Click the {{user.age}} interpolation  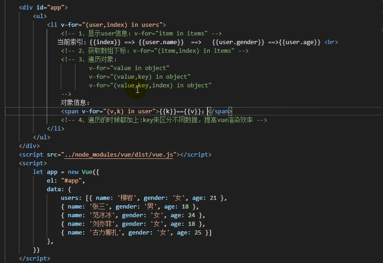coord(299,42)
